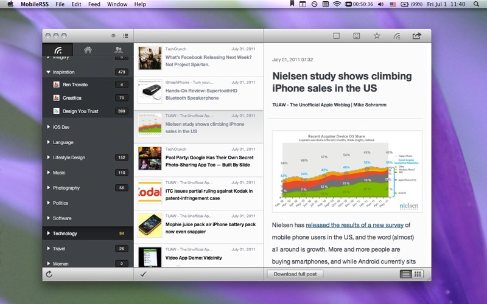The image size is (487, 304).
Task: Open the released the results of a new survey link
Action: 354,225
